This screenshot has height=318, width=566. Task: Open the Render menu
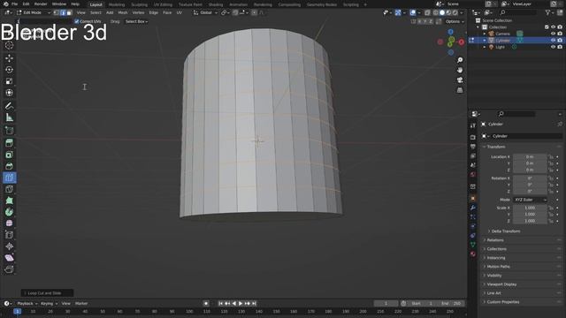tap(41, 4)
